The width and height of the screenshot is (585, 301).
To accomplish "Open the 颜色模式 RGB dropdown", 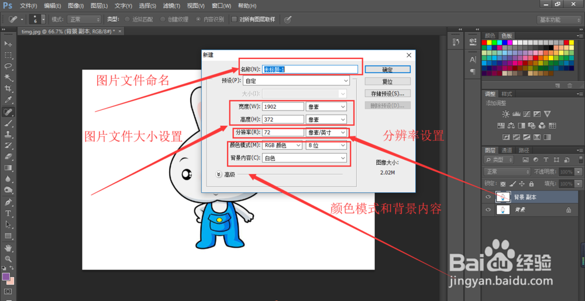I will [282, 146].
